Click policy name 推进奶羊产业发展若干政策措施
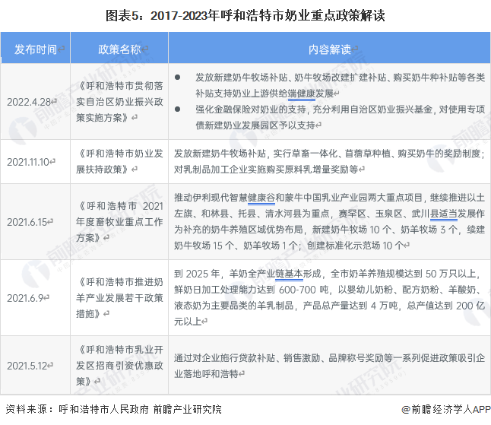Image resolution: width=491 pixels, height=425 pixels. 119,297
